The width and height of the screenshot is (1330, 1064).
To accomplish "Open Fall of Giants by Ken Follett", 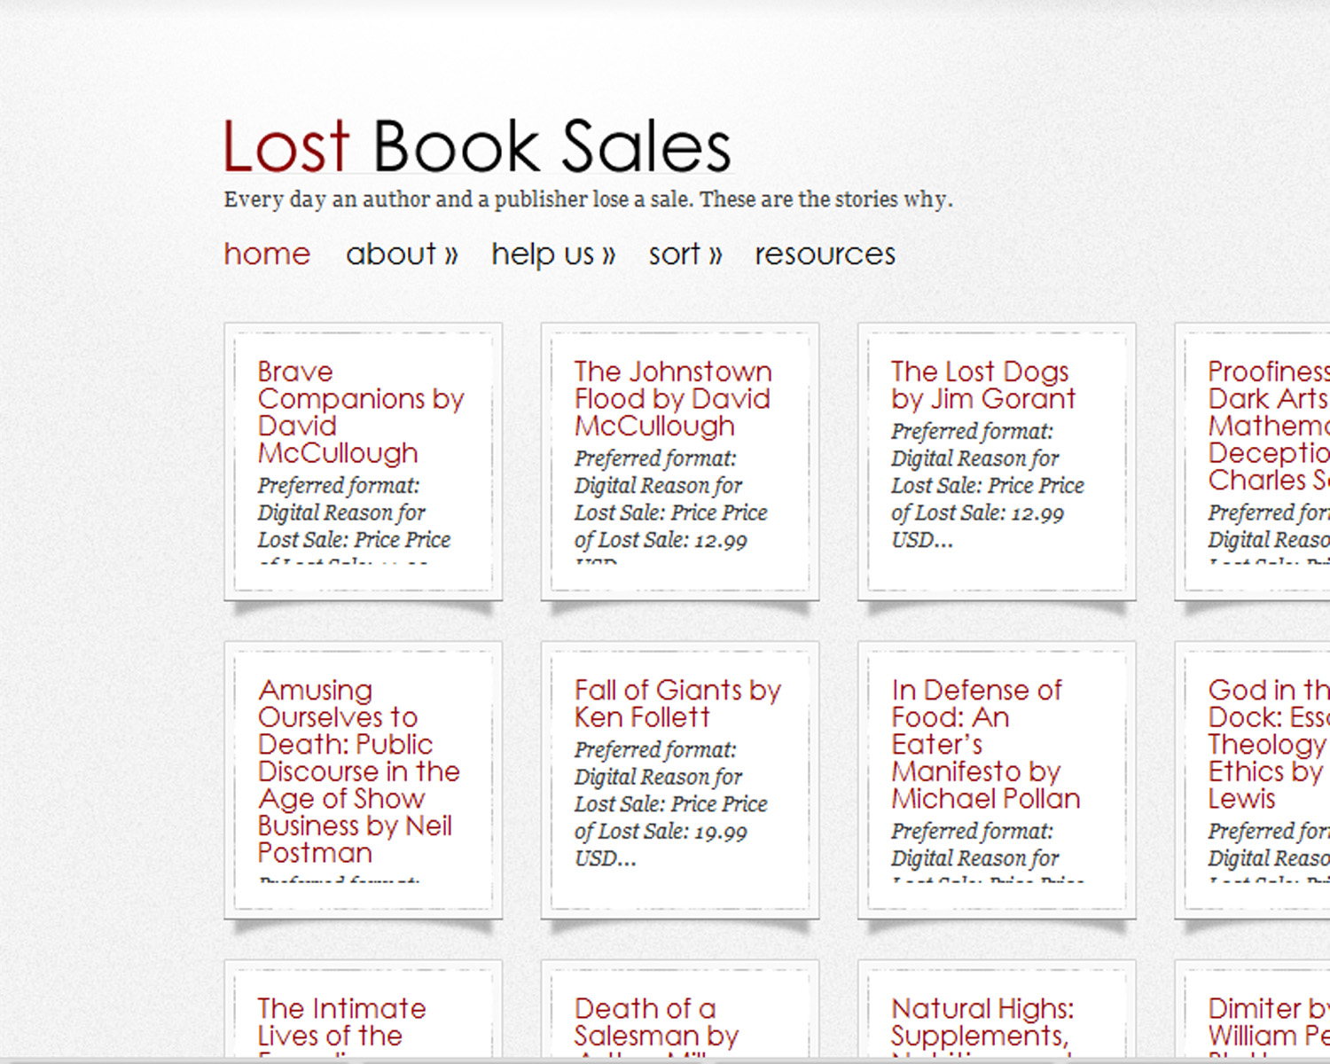I will 677,703.
